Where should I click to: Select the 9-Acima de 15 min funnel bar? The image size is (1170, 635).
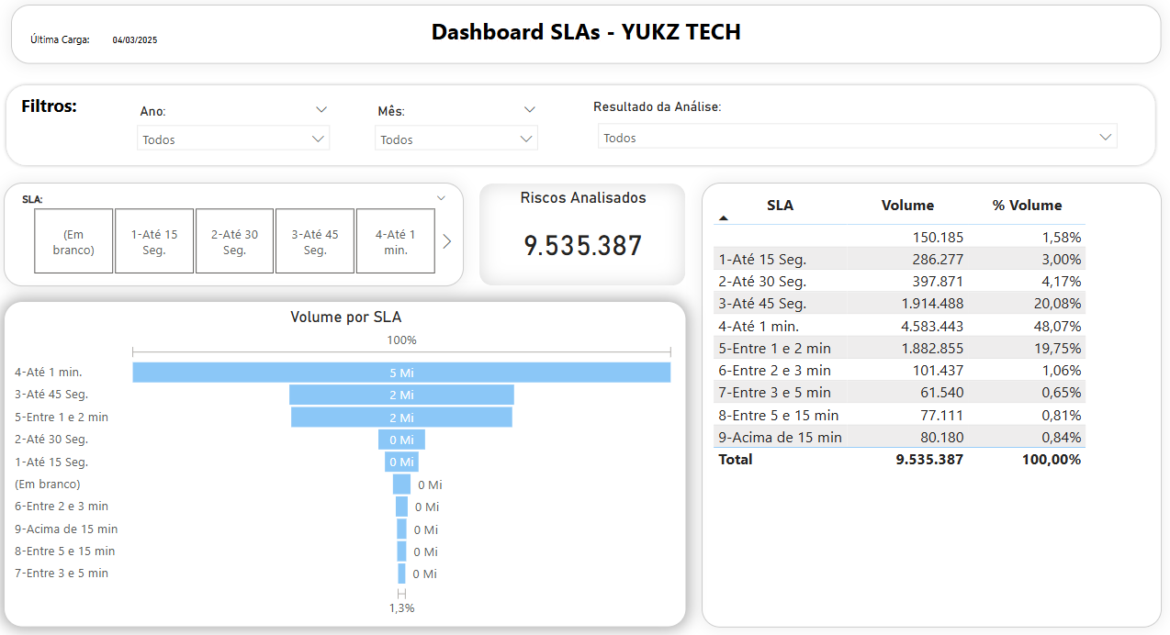pos(401,529)
